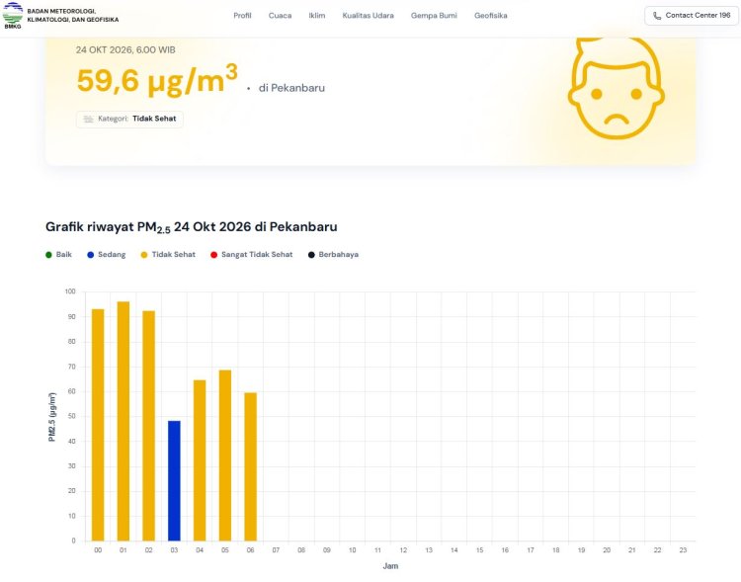Click the Contact Center 196 button
The image size is (741, 582).
point(692,16)
